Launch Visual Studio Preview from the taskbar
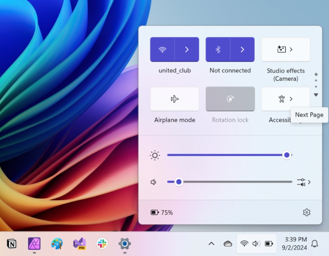329x256 pixels. pos(79,244)
